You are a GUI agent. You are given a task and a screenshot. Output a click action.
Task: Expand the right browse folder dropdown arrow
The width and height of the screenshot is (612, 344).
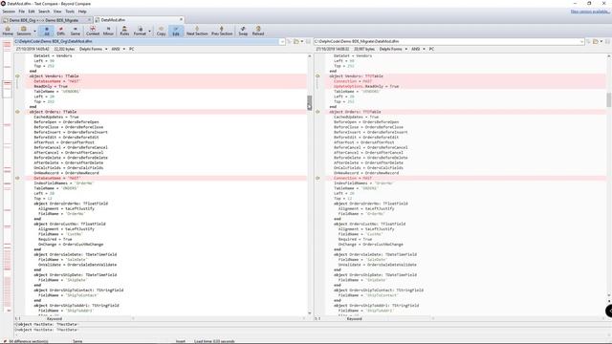(x=601, y=41)
